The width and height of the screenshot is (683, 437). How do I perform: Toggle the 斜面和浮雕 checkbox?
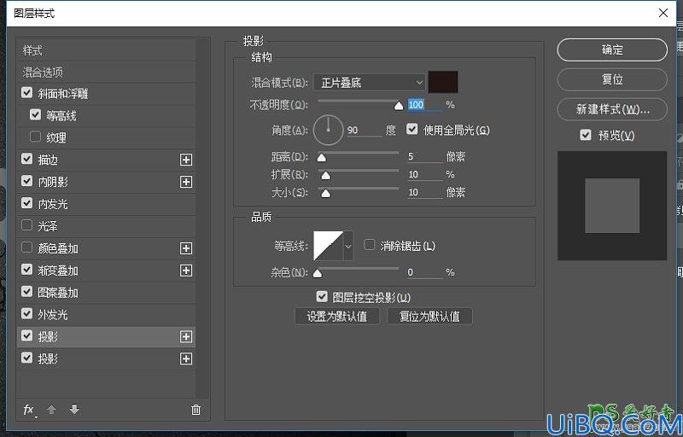(27, 93)
